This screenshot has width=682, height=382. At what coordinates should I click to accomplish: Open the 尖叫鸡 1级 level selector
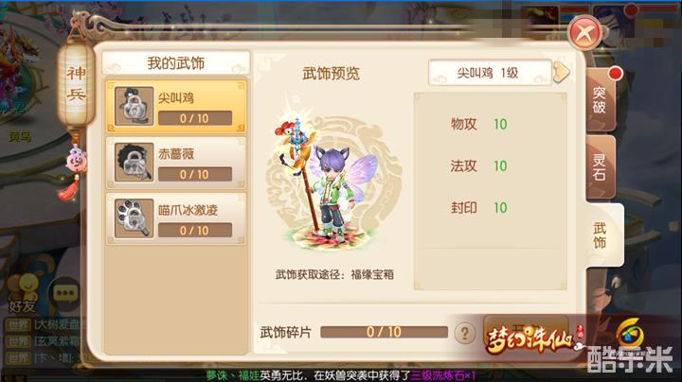pyautogui.click(x=491, y=73)
